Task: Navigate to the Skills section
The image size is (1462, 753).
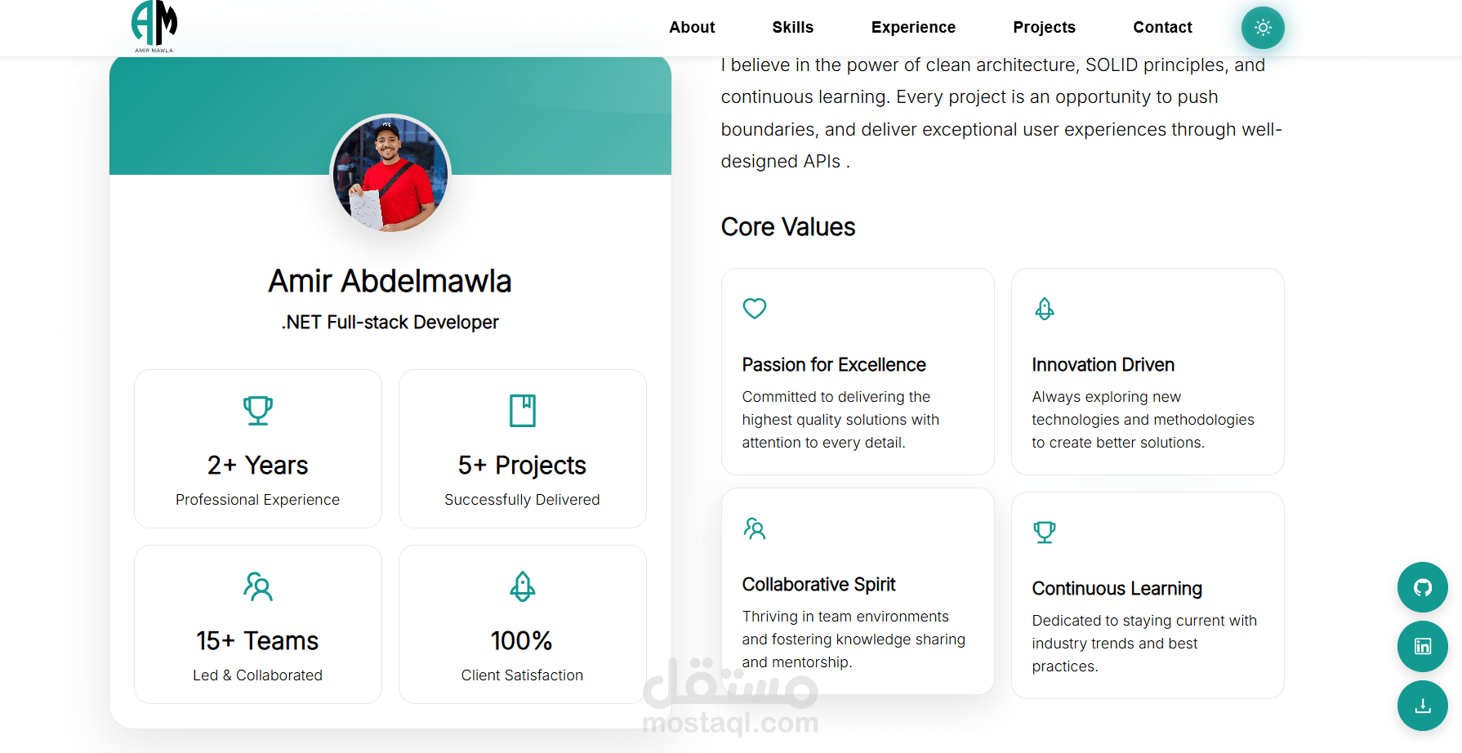Action: coord(792,28)
